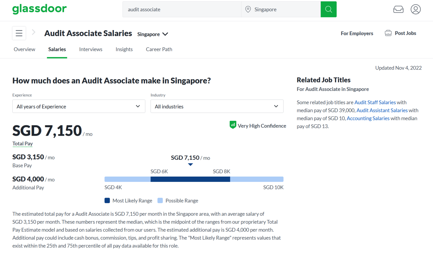Go to the Interviews tab
The height and width of the screenshot is (254, 433).
point(91,49)
